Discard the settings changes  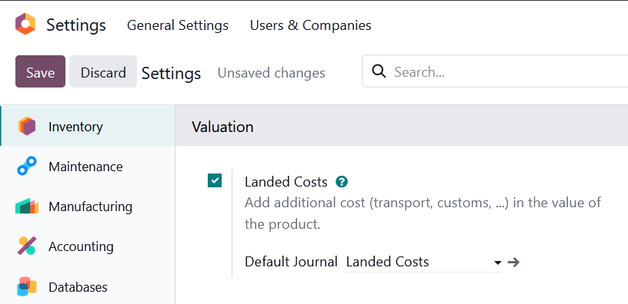(x=103, y=71)
